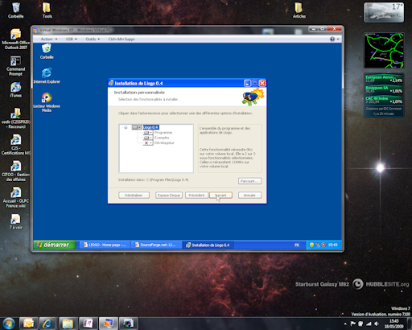Open the Exemples feature install dropdown
The image size is (412, 330).
[x=148, y=138]
